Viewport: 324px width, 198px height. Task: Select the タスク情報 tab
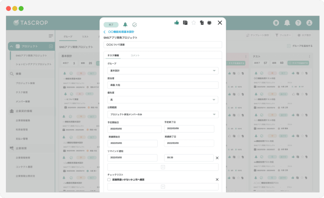coord(113,55)
